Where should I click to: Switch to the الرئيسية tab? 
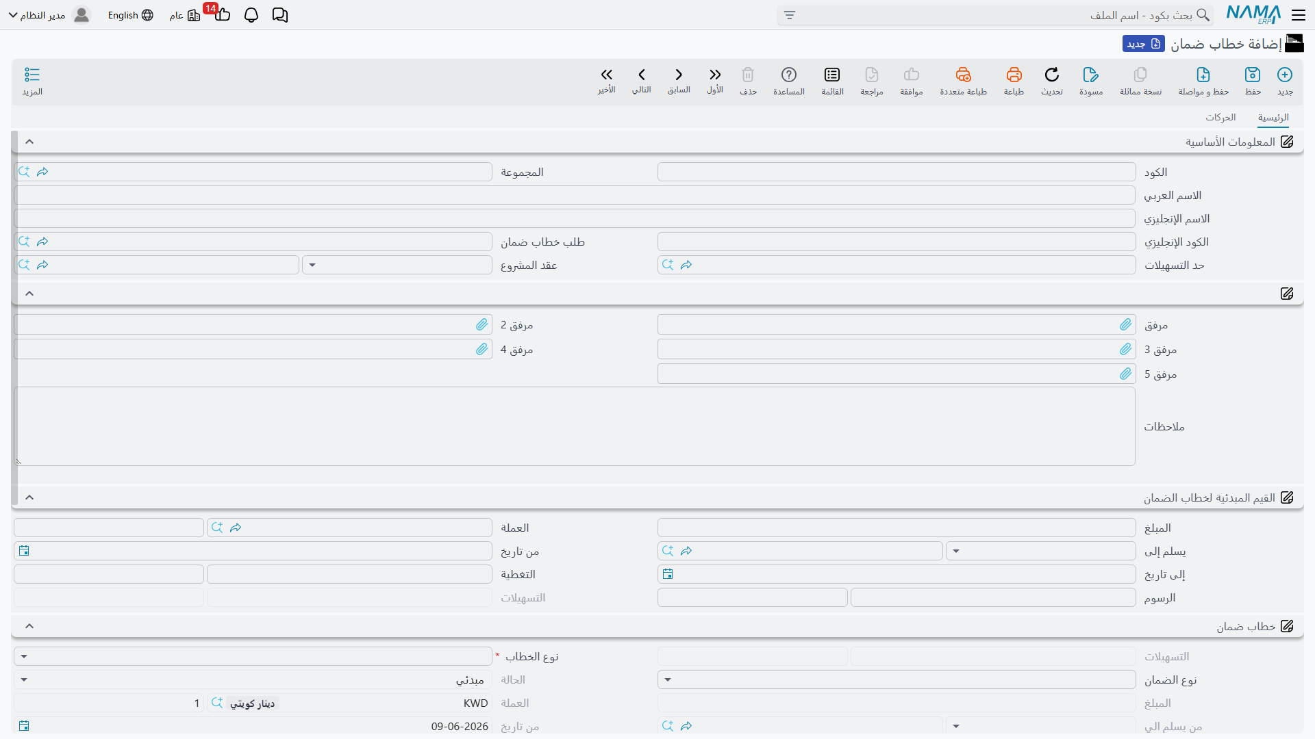click(1273, 118)
